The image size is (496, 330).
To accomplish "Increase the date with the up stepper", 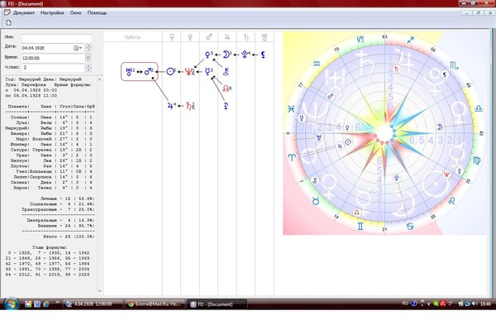I will click(88, 45).
